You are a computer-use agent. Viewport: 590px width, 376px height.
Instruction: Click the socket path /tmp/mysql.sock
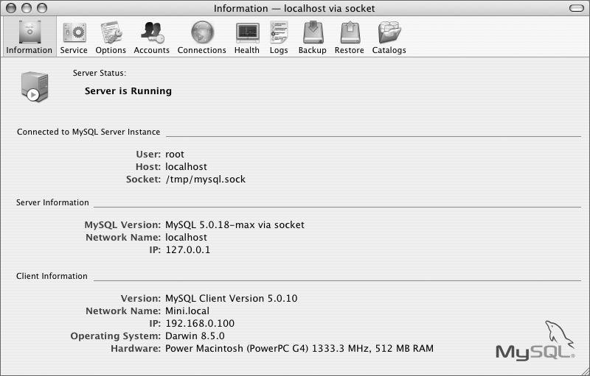pos(205,180)
